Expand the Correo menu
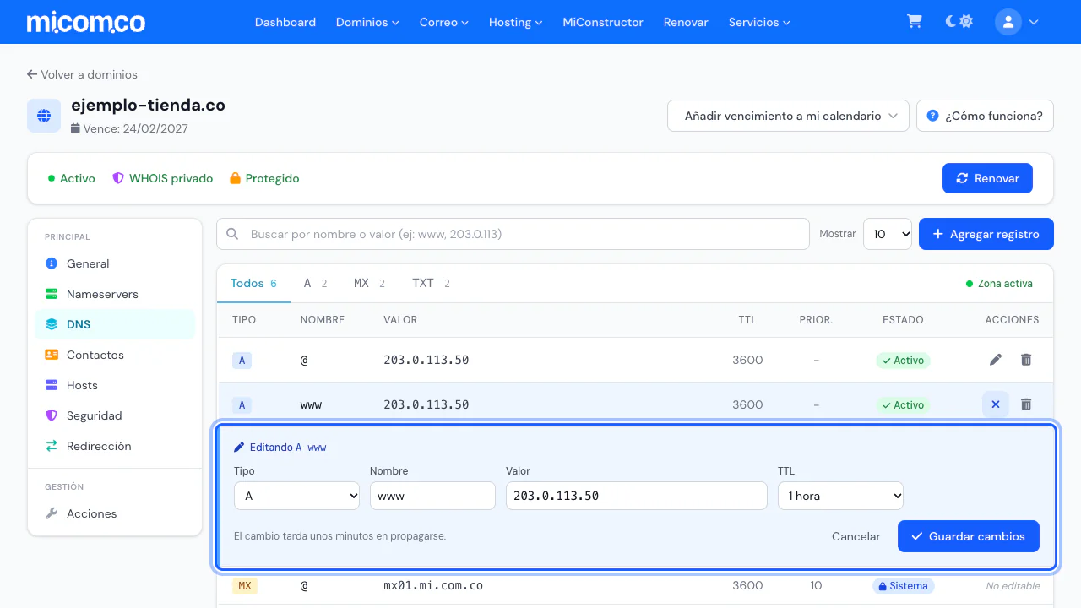The height and width of the screenshot is (608, 1081). [x=443, y=22]
